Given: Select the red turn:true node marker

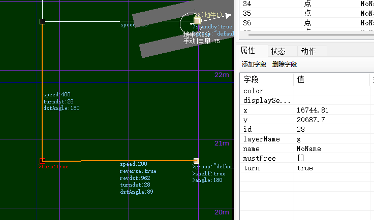Looking at the screenshot, I should click(x=42, y=161).
